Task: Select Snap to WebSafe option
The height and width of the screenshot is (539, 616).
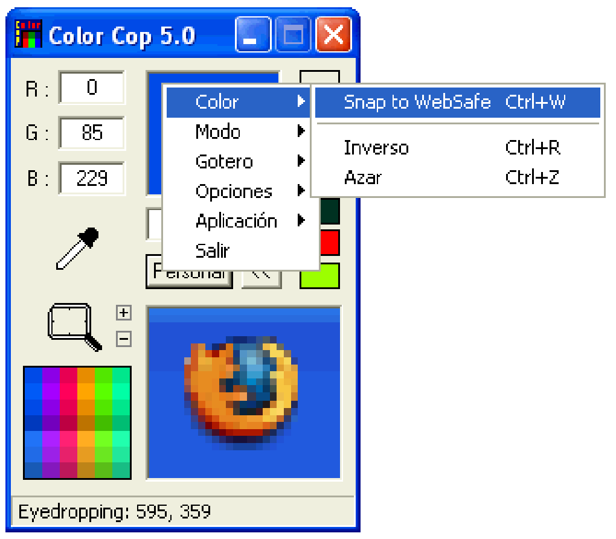Action: click(458, 102)
